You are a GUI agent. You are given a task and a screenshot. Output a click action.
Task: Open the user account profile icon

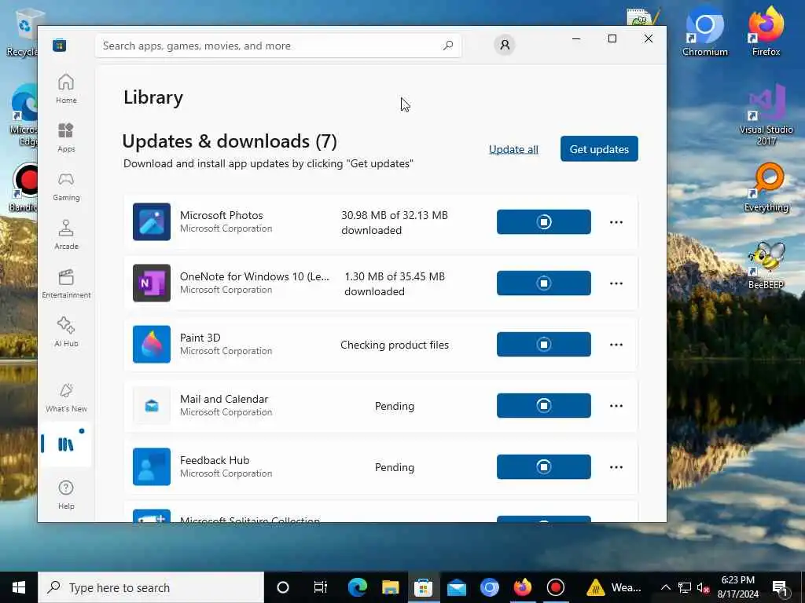pyautogui.click(x=505, y=45)
